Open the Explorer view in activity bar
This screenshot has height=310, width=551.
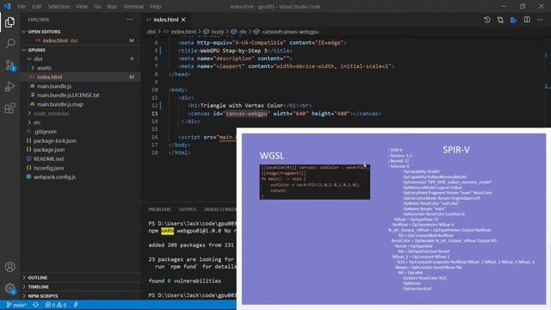(x=9, y=22)
